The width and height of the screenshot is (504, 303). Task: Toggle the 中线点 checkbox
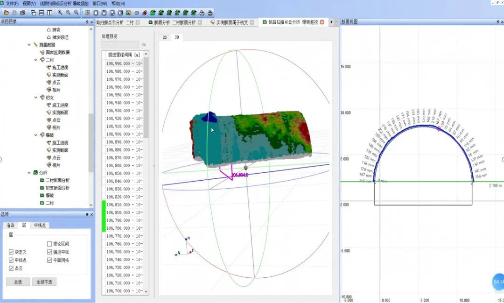click(x=11, y=260)
